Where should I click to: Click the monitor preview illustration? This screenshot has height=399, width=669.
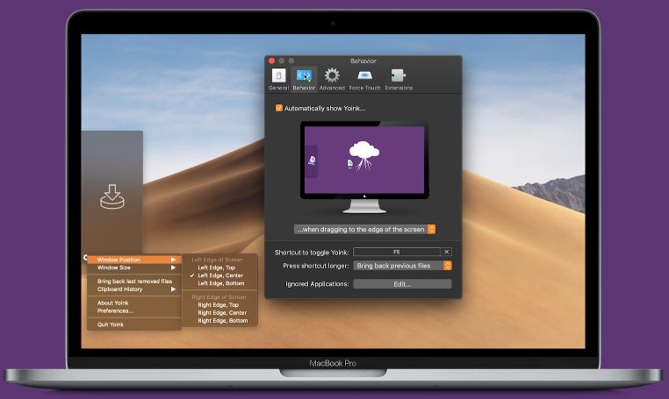click(x=364, y=167)
